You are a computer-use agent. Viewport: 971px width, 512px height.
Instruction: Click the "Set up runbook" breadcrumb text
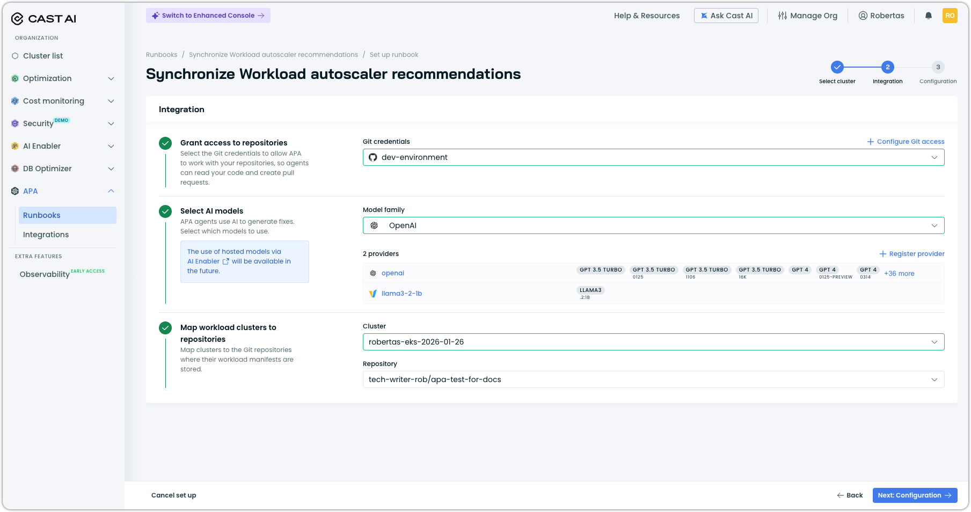394,55
